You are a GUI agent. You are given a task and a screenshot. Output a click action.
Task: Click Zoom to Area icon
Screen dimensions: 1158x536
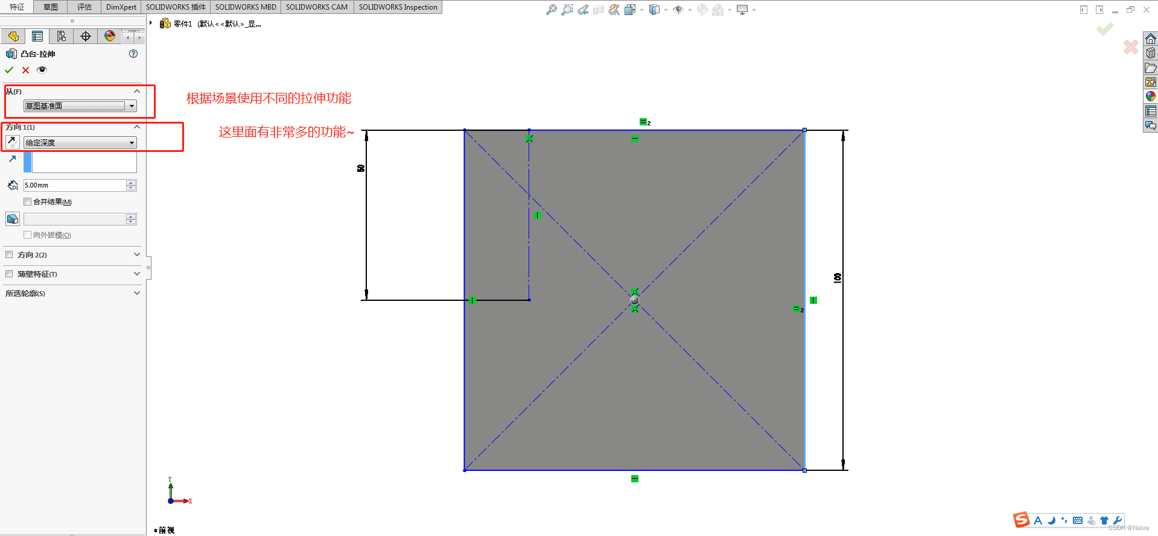pyautogui.click(x=567, y=10)
